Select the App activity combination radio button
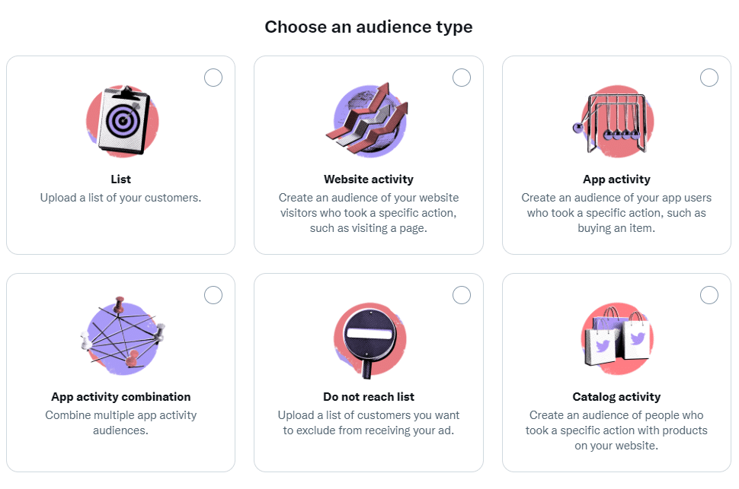The image size is (739, 489). (x=213, y=295)
